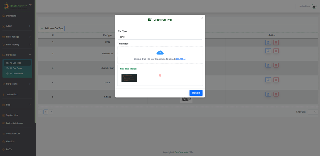Click the Haice cell text

click(x=108, y=82)
